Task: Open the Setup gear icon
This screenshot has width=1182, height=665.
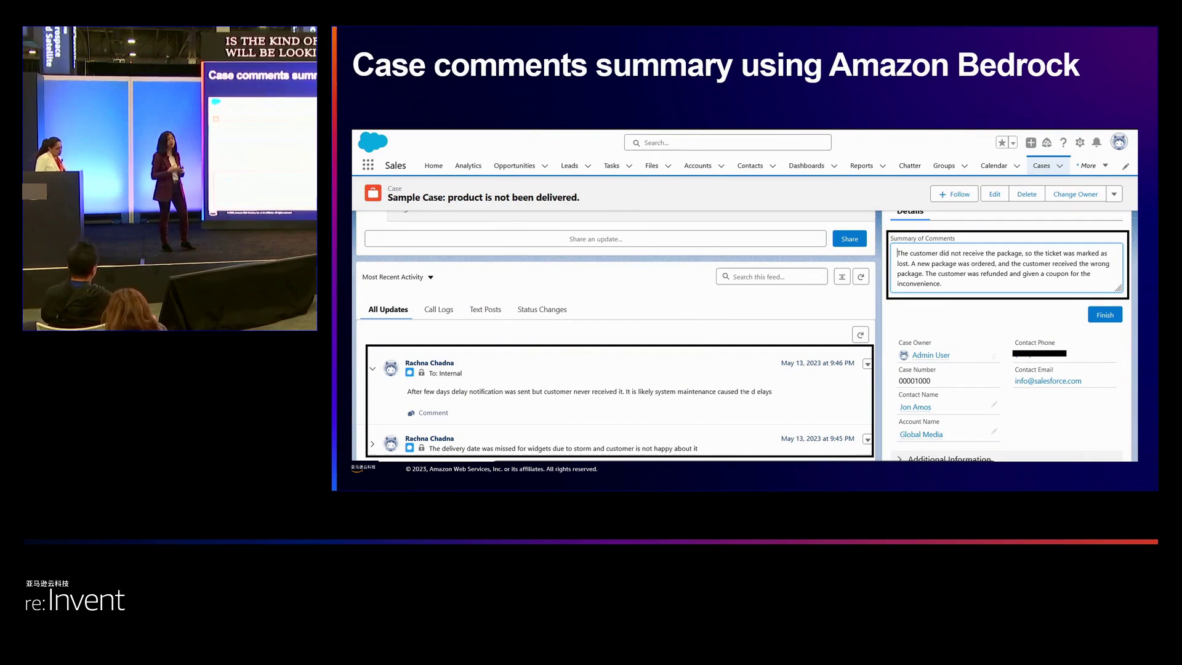Action: tap(1080, 143)
